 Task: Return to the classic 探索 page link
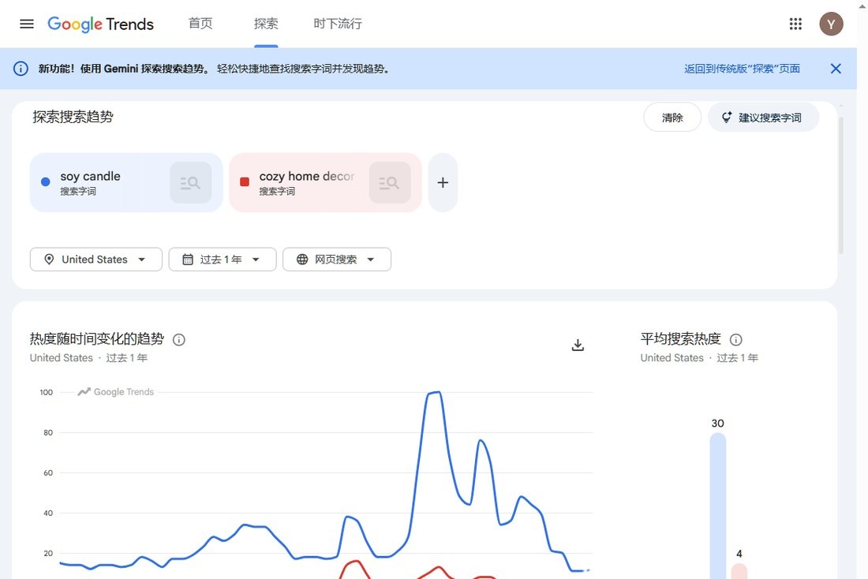pos(742,69)
